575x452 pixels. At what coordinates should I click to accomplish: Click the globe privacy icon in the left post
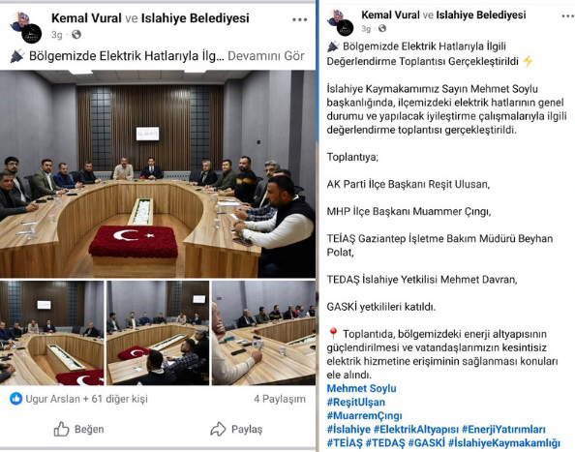[76, 35]
